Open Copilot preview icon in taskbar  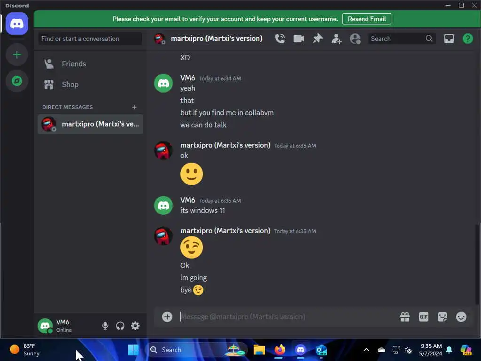tap(466, 350)
